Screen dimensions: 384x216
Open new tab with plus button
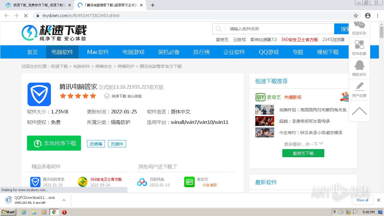pos(153,5)
